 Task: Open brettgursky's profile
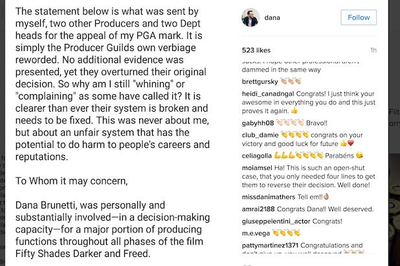click(x=261, y=82)
